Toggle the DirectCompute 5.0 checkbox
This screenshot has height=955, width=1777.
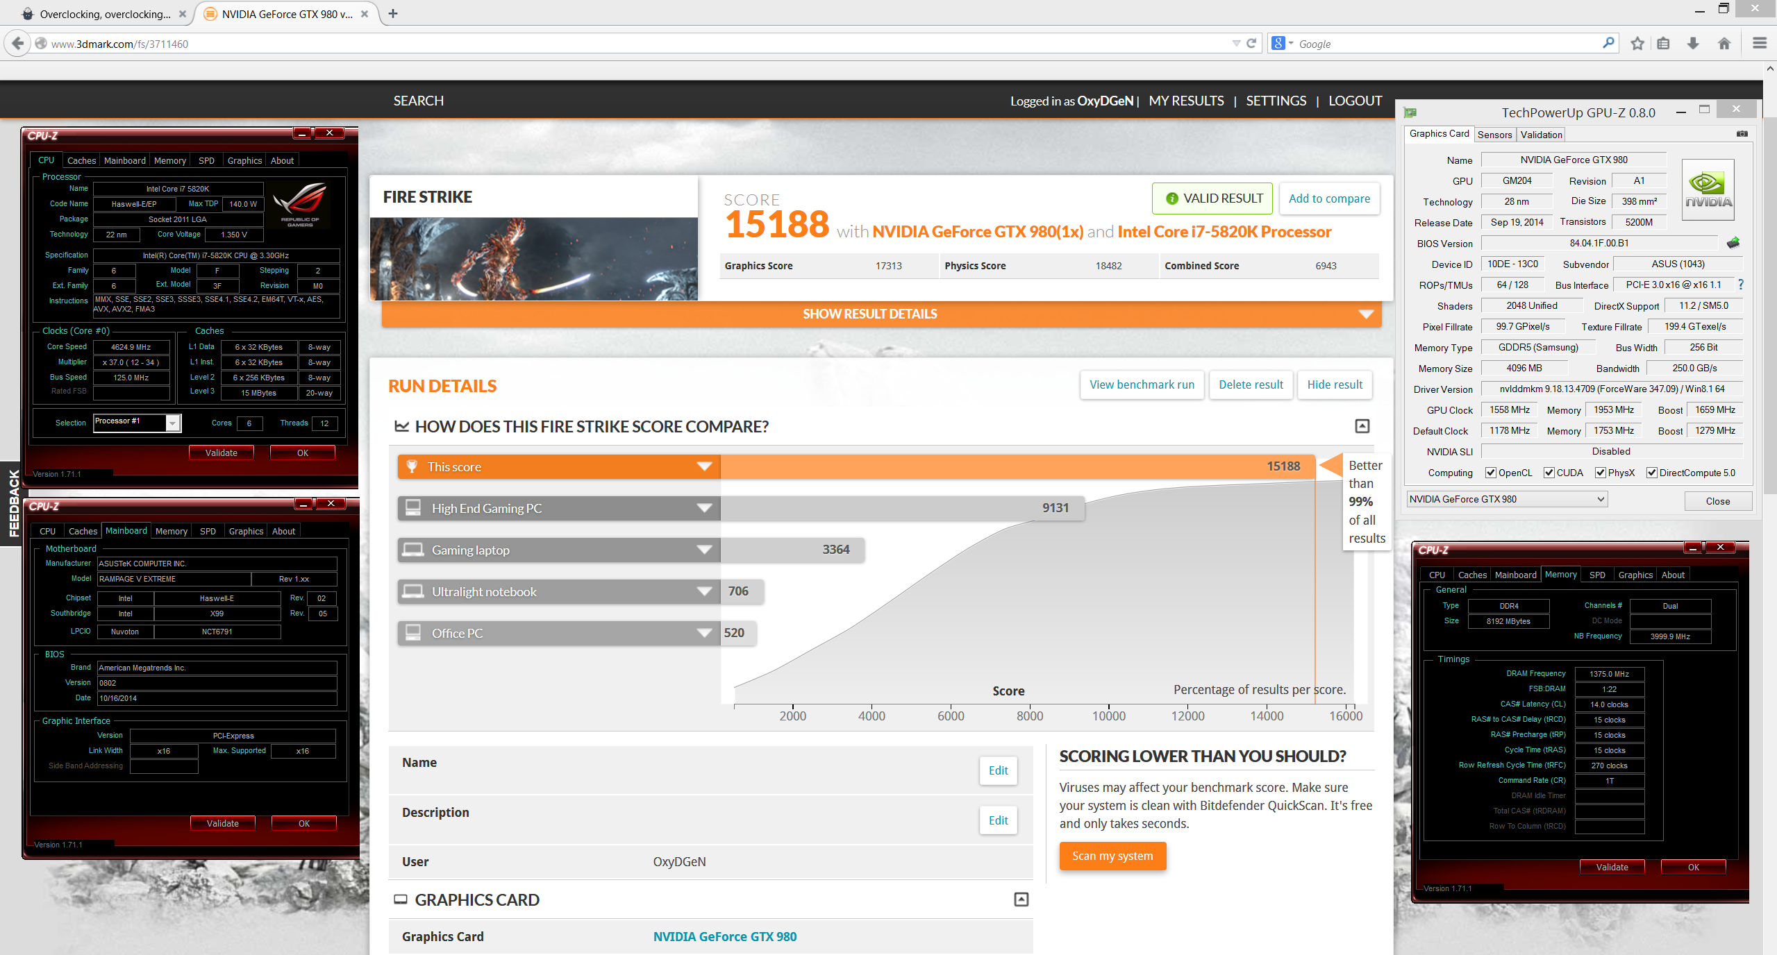(x=1652, y=473)
